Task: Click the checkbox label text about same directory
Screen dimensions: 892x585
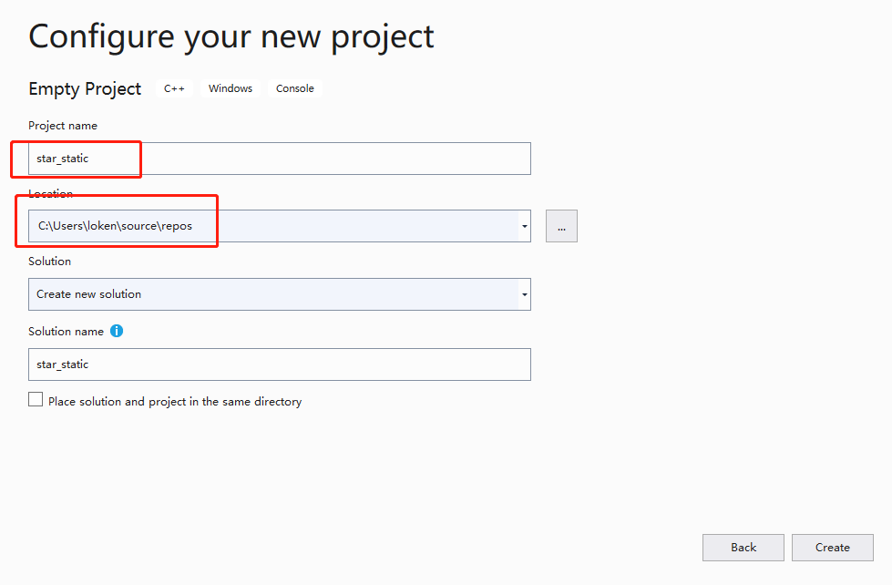Action: coord(174,402)
